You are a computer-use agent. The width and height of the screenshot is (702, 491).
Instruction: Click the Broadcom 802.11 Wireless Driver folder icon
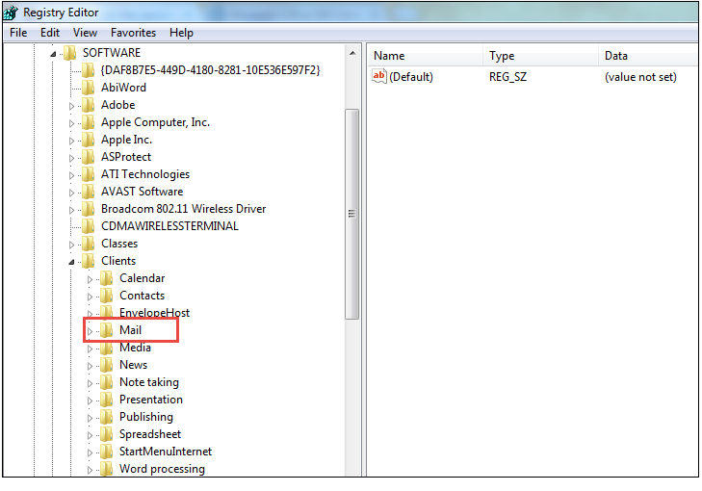coord(89,209)
